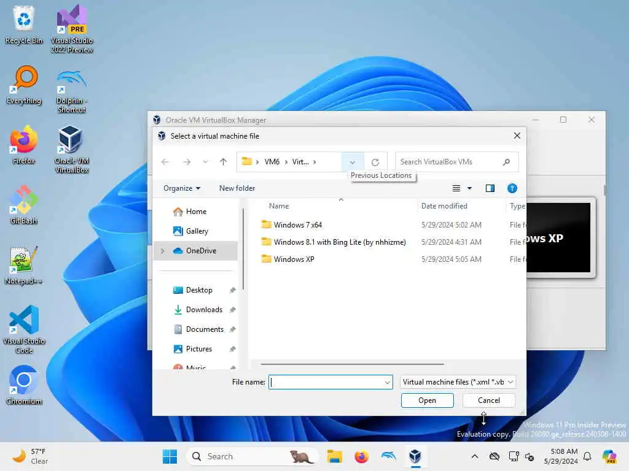This screenshot has height=471, width=629.
Task: Open the weather widget
Action: click(x=30, y=456)
